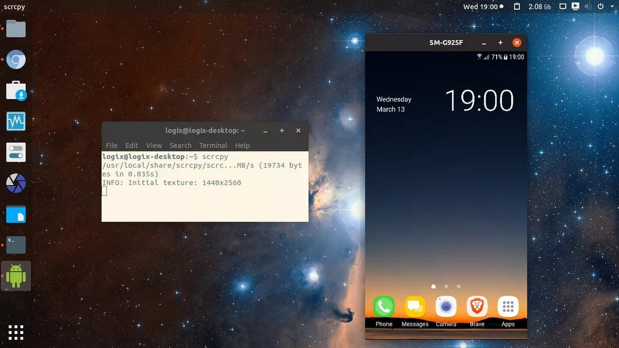Open the File menu in the terminal window
The width and height of the screenshot is (619, 348).
click(x=111, y=145)
